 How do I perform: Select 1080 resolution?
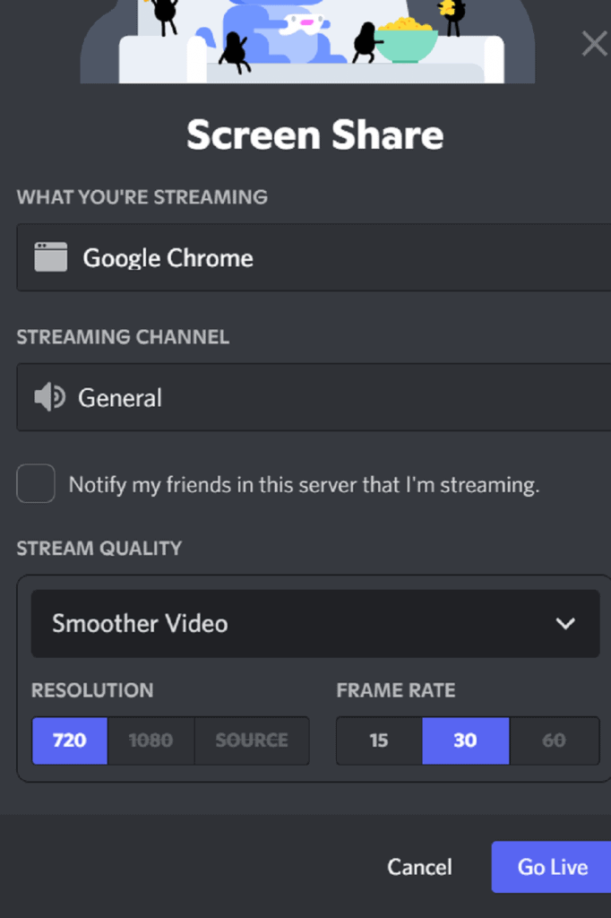151,740
